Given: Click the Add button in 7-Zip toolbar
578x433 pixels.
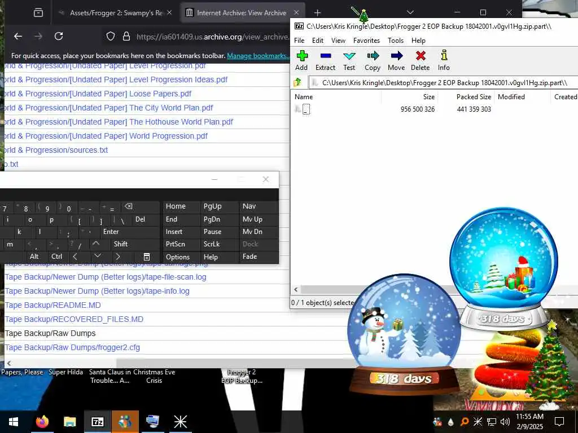Looking at the screenshot, I should (x=301, y=60).
